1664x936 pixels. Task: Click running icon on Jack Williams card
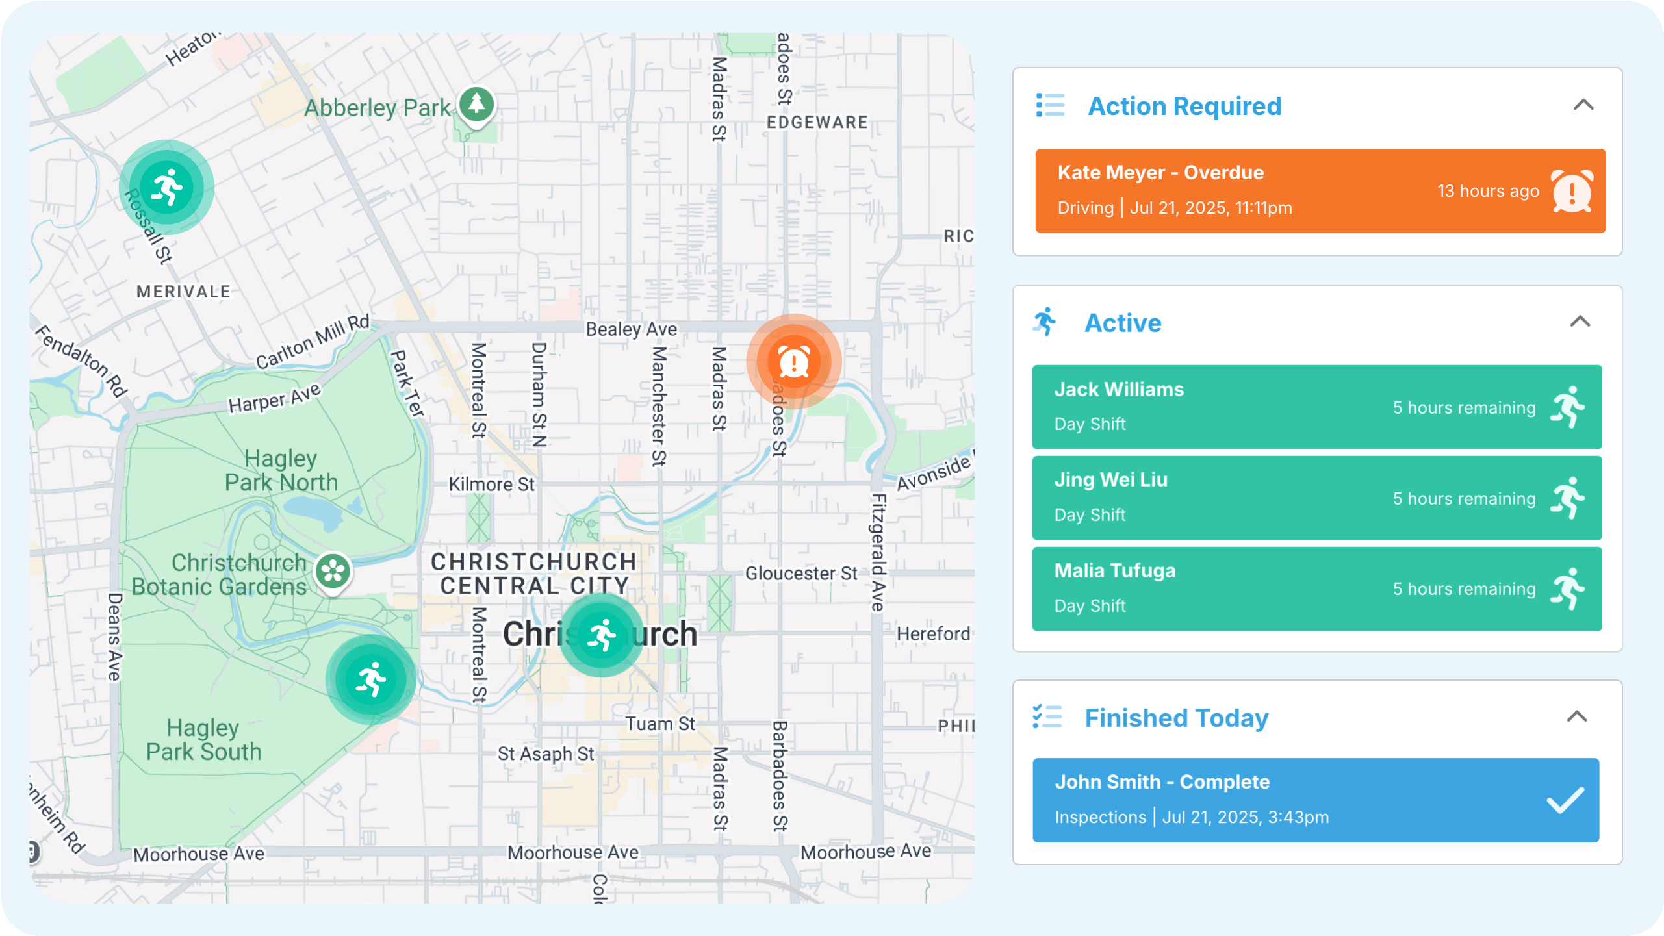click(1568, 407)
